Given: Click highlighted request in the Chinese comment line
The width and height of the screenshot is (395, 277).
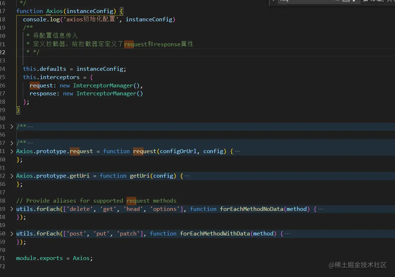Looking at the screenshot, I should 136,44.
